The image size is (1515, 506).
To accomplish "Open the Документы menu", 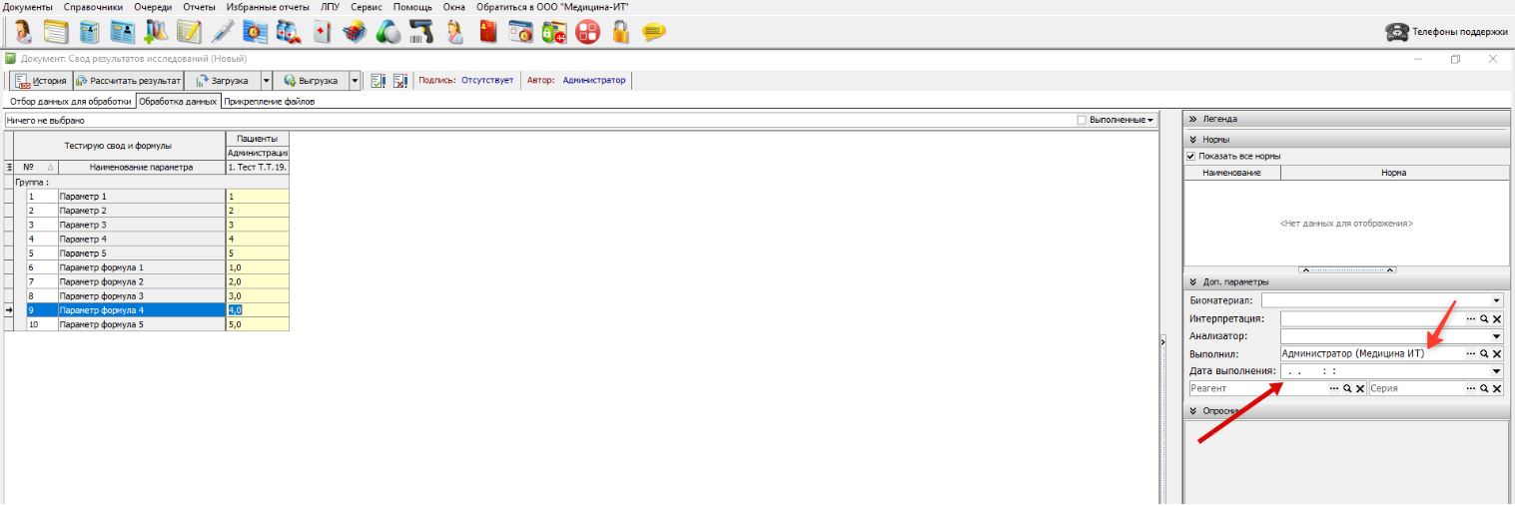I will [x=28, y=7].
